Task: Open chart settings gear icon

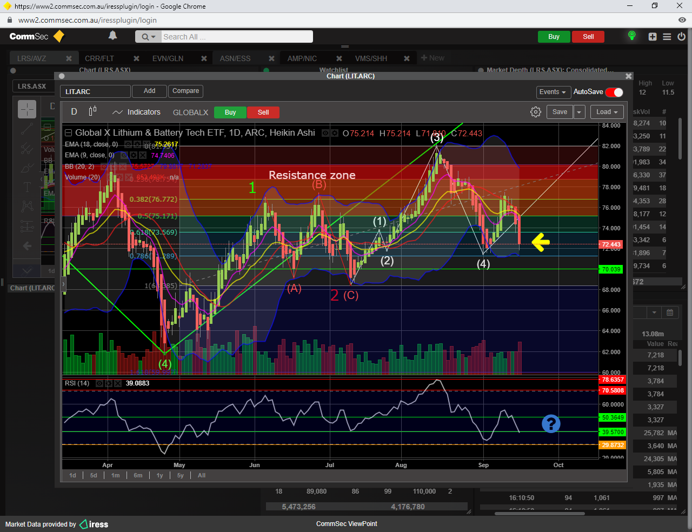Action: [536, 112]
